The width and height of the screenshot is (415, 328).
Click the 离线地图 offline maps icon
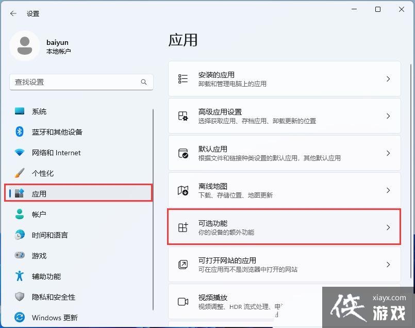[182, 190]
